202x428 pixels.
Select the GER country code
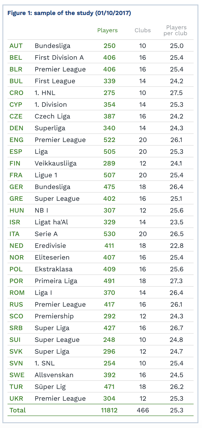click(16, 187)
